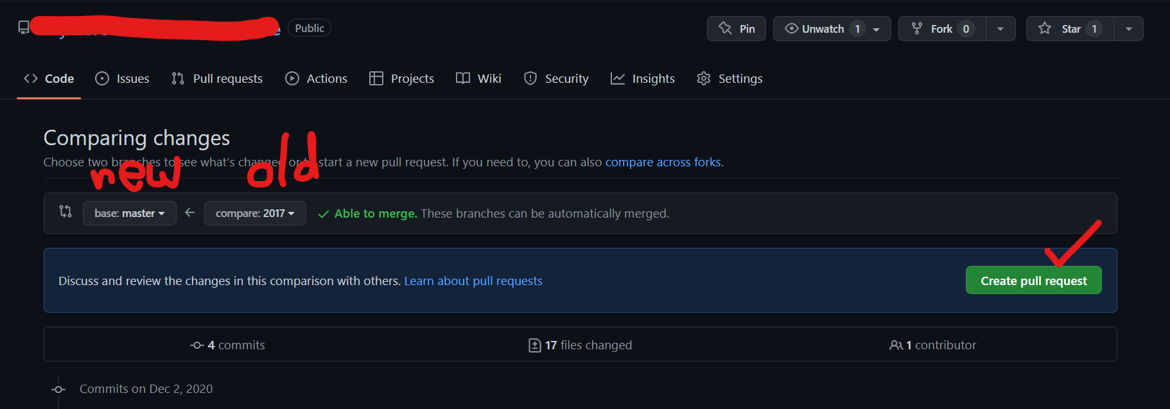Click the Insights graph icon in nav

tap(618, 78)
